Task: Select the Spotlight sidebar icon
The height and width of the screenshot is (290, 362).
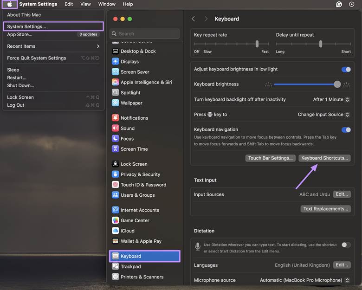Action: [x=115, y=93]
